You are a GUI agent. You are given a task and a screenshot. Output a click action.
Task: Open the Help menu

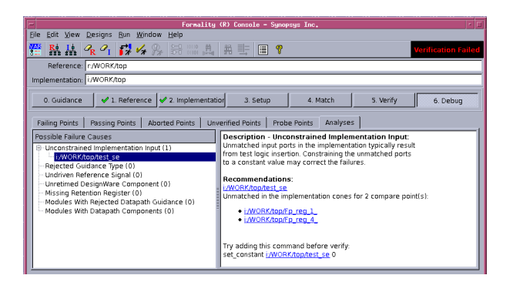[x=176, y=35]
